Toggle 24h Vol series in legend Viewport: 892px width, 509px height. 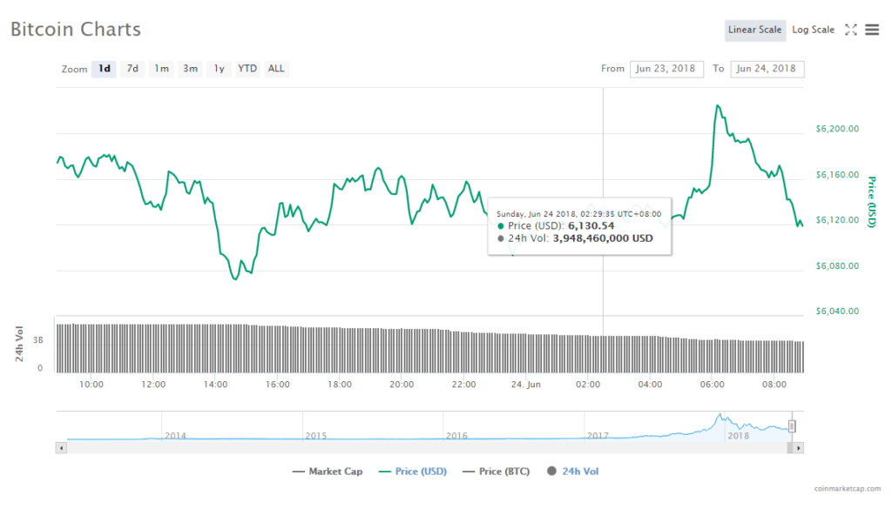(573, 472)
